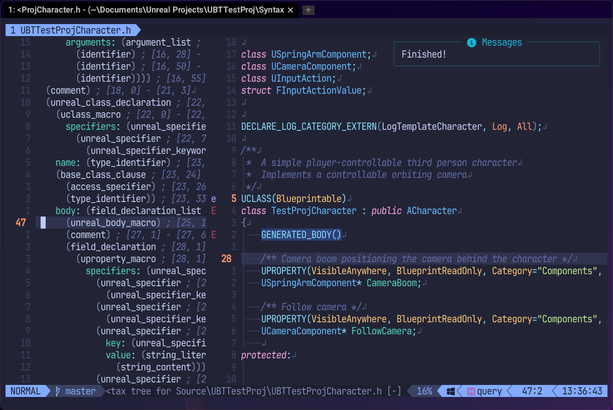
Task: Click 'class UCameraComponent;' code line
Action: click(298, 66)
